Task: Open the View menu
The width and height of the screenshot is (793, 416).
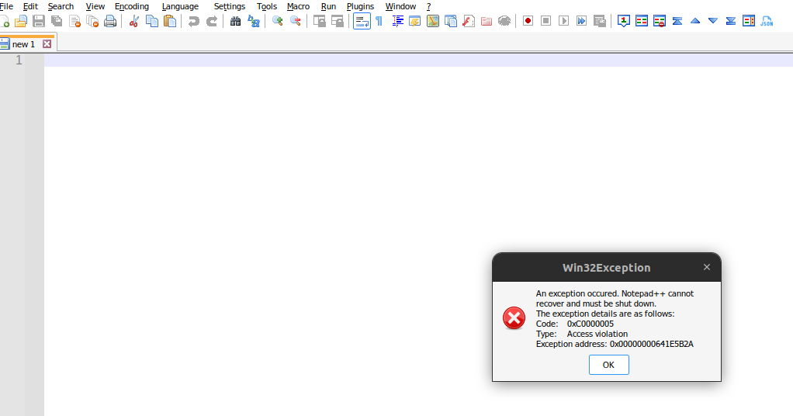Action: tap(95, 6)
